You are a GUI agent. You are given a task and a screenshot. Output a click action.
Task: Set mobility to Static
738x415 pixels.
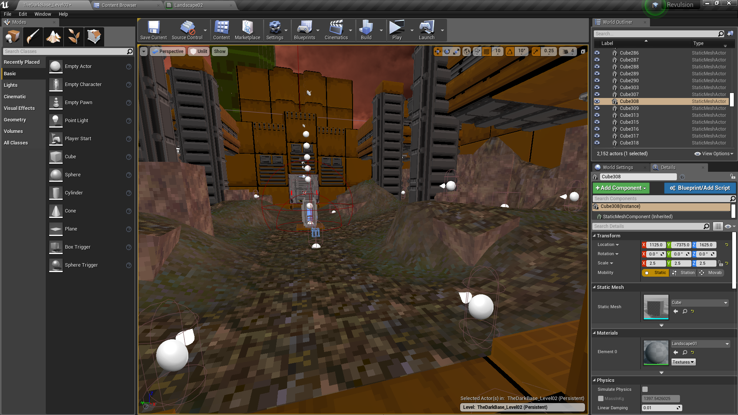tap(656, 273)
